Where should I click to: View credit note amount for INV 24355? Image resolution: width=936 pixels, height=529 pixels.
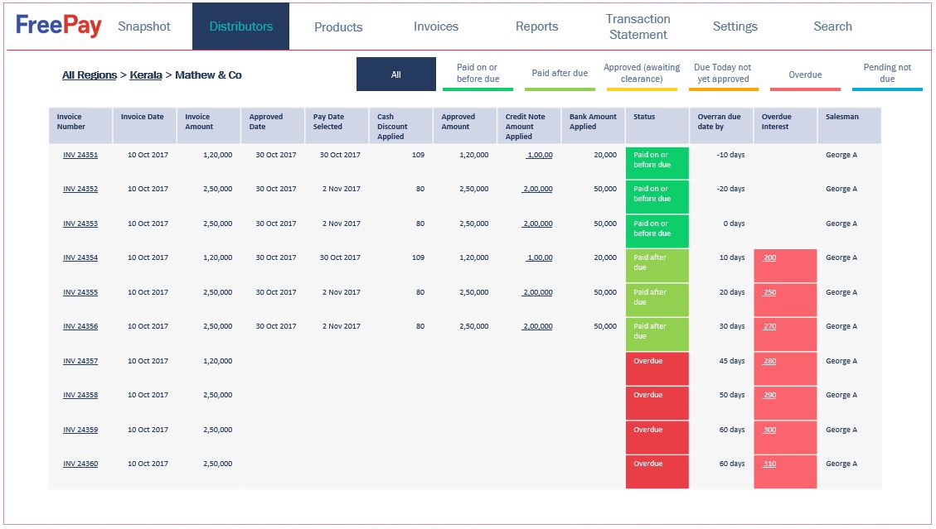[536, 291]
